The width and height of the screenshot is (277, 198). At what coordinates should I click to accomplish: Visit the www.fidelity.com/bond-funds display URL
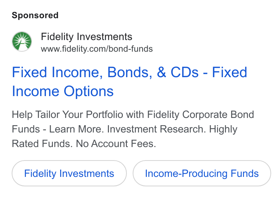97,49
